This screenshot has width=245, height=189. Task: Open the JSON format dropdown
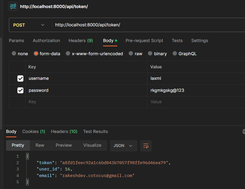click(124, 146)
